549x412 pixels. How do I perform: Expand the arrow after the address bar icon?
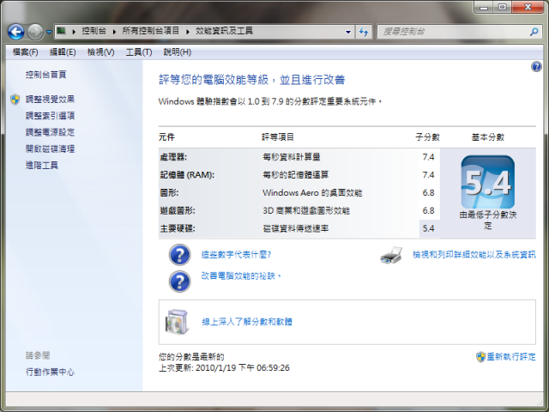pyautogui.click(x=74, y=32)
